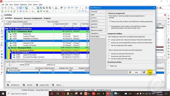Viewport: 170px width, 96px height.
Task: Select Preserve the Units, Duration option
Action: [x=110, y=22]
